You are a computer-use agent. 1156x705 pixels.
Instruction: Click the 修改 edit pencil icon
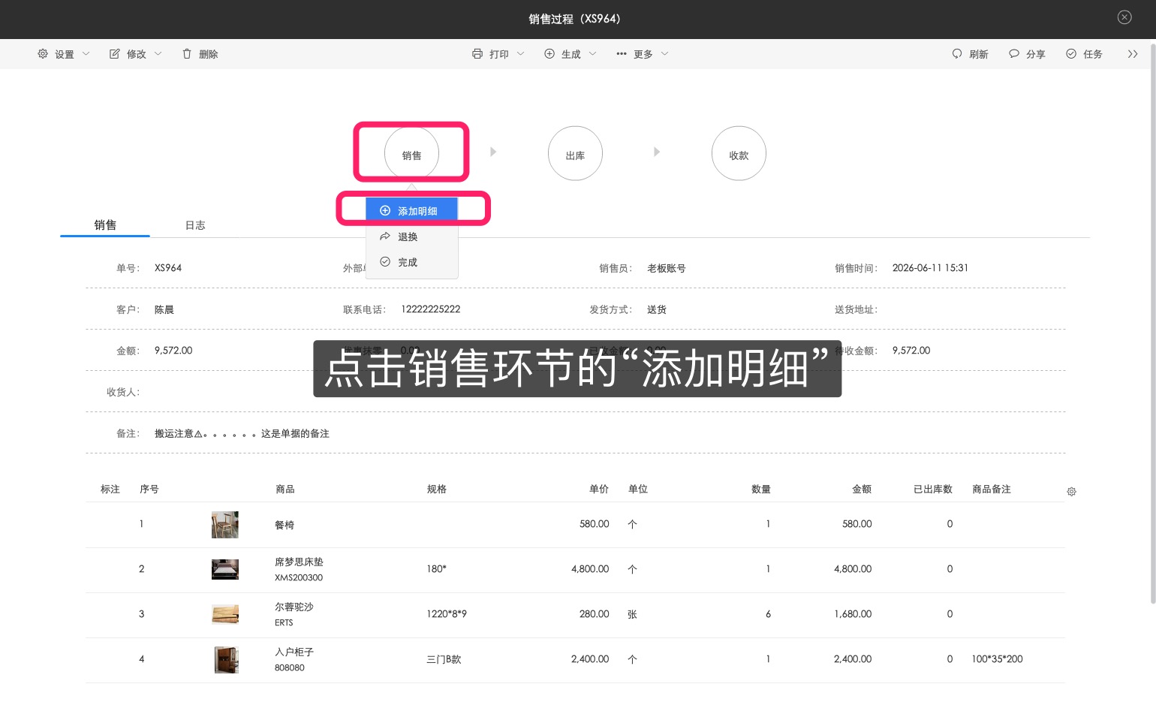click(115, 54)
